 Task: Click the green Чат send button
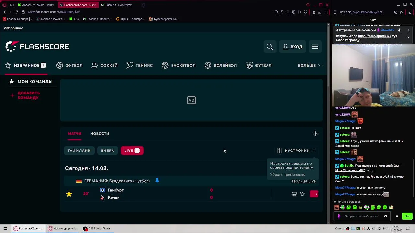[407, 216]
